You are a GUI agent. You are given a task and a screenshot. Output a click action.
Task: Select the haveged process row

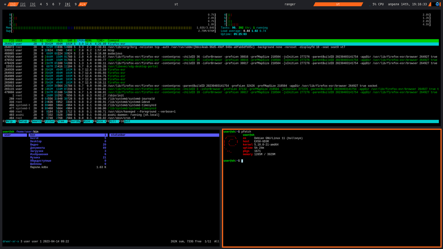tap(221, 112)
